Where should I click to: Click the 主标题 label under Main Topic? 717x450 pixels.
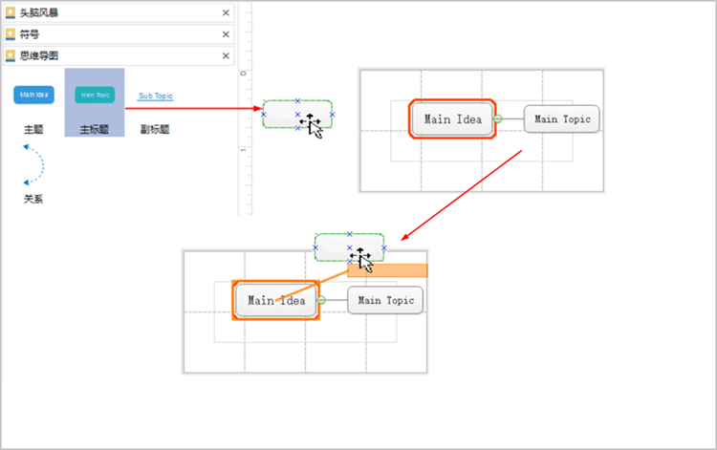pos(95,129)
